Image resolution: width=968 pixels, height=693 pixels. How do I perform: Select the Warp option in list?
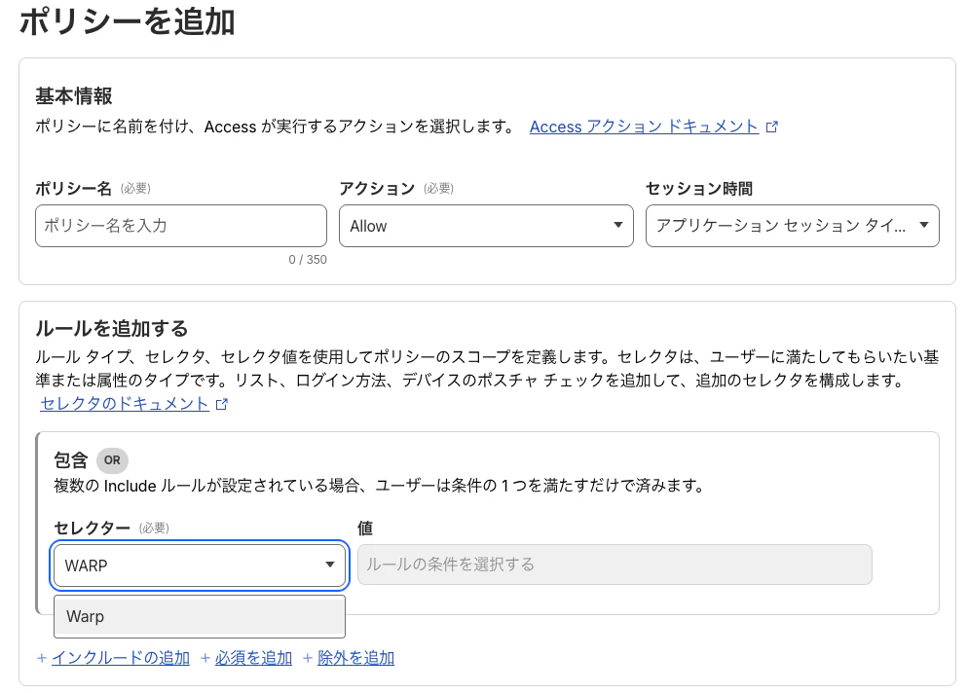tap(200, 616)
